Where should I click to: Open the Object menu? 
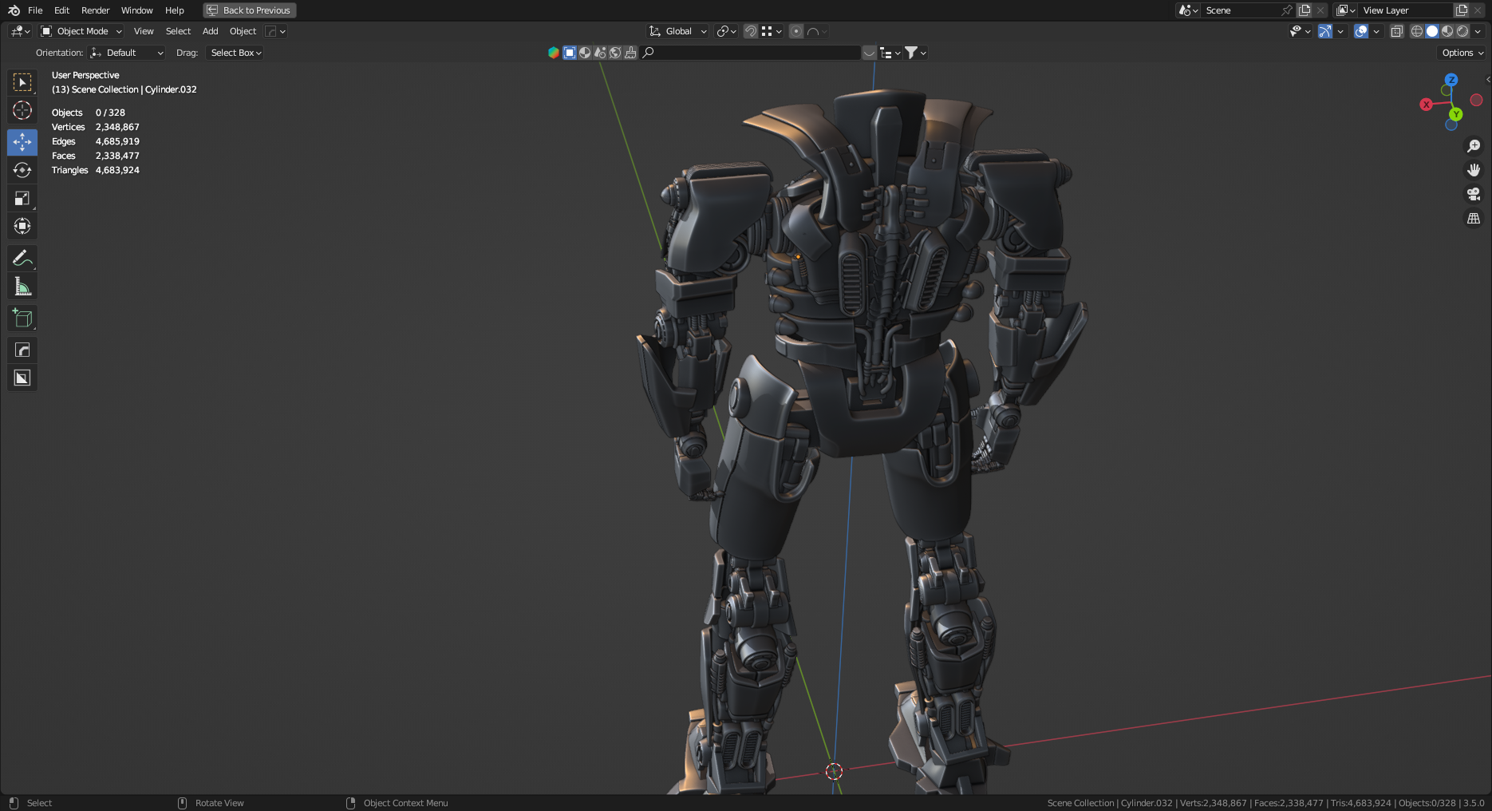point(243,31)
